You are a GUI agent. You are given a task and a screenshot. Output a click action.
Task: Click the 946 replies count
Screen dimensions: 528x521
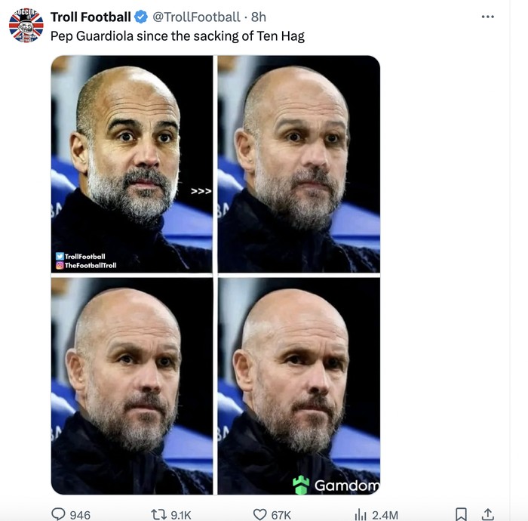(80, 515)
